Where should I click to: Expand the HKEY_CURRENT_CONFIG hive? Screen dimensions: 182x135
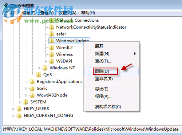[13, 116]
